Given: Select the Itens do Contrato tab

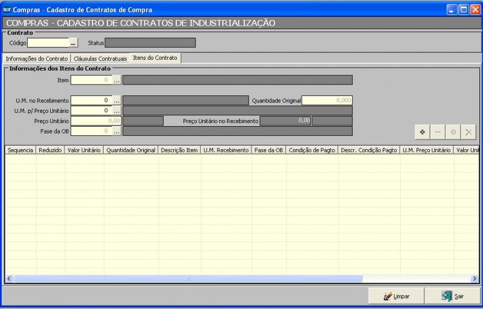Looking at the screenshot, I should [155, 58].
